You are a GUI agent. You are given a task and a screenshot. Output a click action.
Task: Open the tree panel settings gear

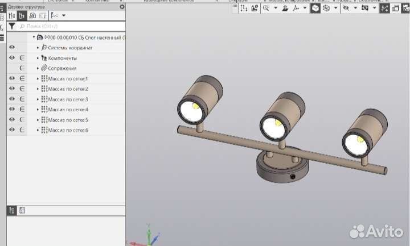coord(122,7)
